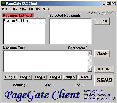Click the message scrollbar up arrow
This screenshot has height=103, width=117.
tap(90, 53)
